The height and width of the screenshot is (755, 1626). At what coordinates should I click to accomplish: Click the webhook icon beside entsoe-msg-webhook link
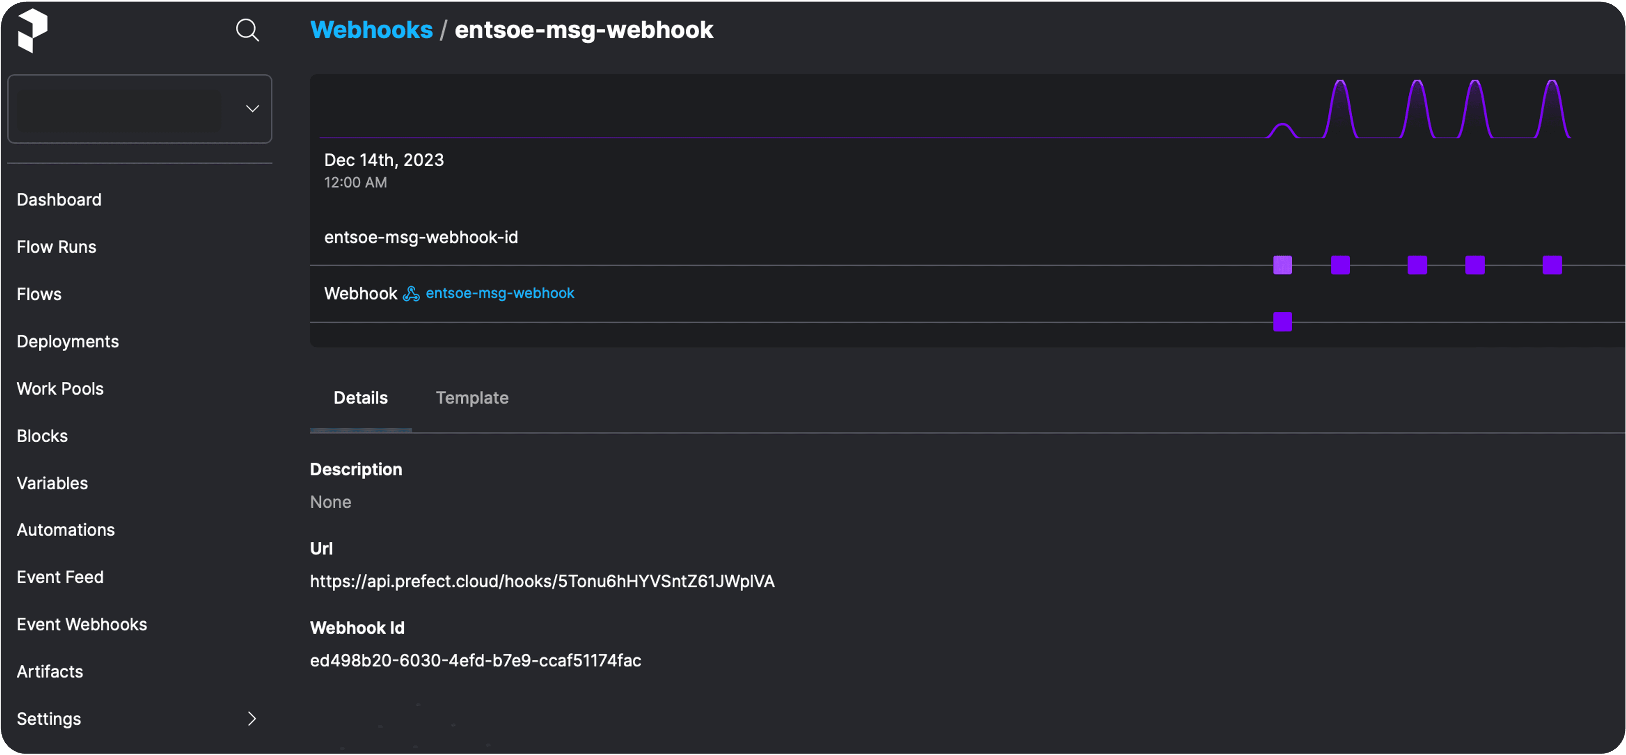(x=411, y=294)
